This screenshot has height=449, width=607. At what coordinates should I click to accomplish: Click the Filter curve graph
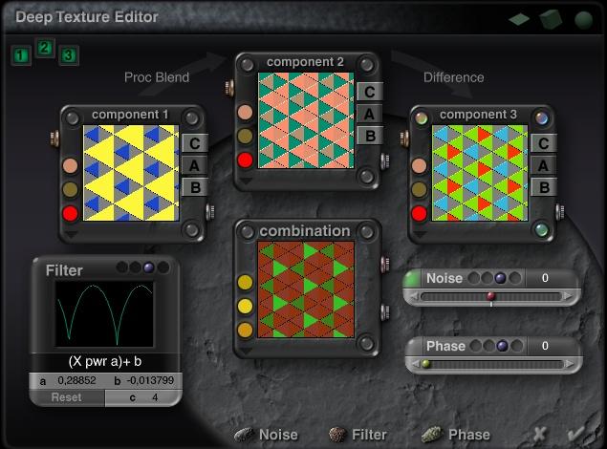pyautogui.click(x=104, y=314)
